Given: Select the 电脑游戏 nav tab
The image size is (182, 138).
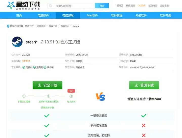Looking at the screenshot, I should [x=68, y=15].
